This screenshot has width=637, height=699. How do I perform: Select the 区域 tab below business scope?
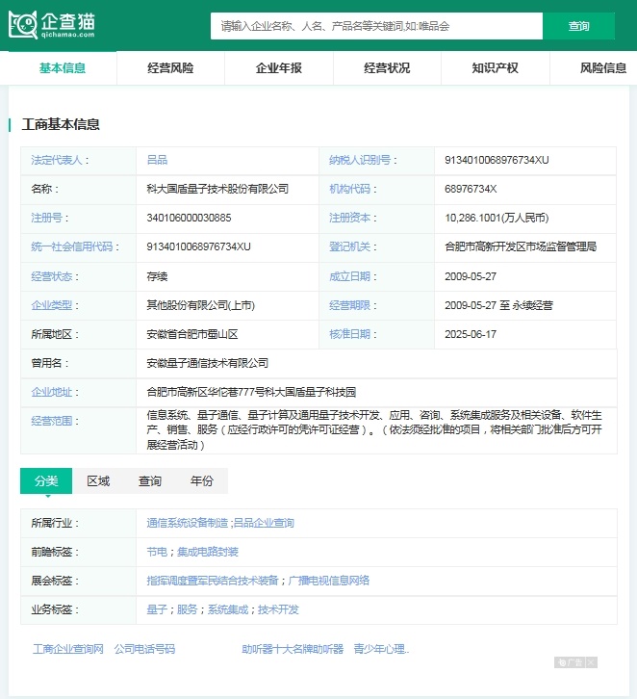tap(98, 481)
